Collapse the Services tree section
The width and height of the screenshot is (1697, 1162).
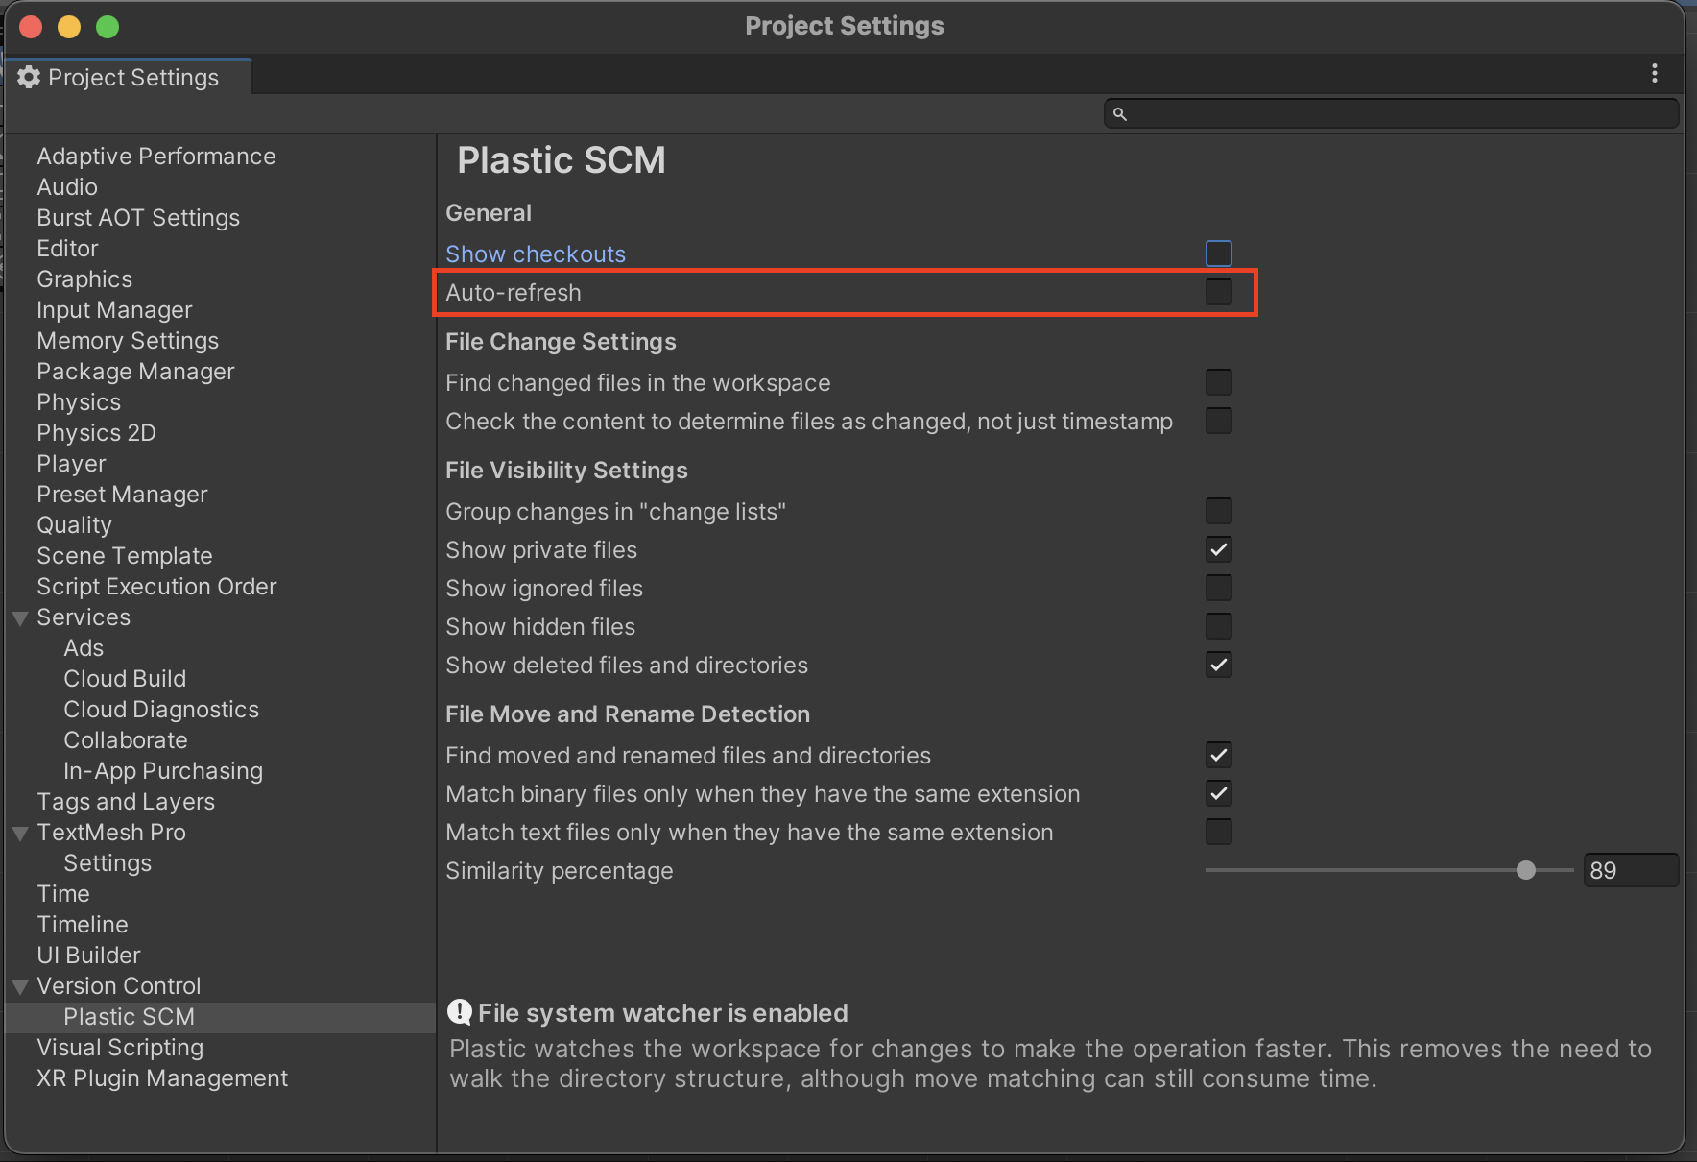tap(20, 618)
